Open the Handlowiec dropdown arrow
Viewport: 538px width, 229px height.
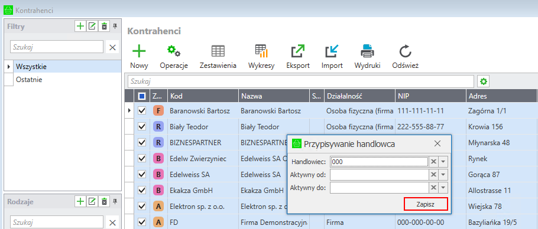(443, 162)
